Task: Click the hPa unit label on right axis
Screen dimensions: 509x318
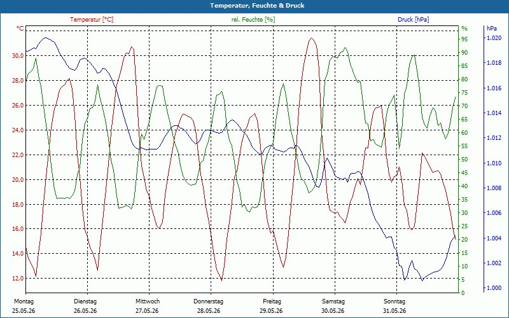Action: pyautogui.click(x=492, y=29)
